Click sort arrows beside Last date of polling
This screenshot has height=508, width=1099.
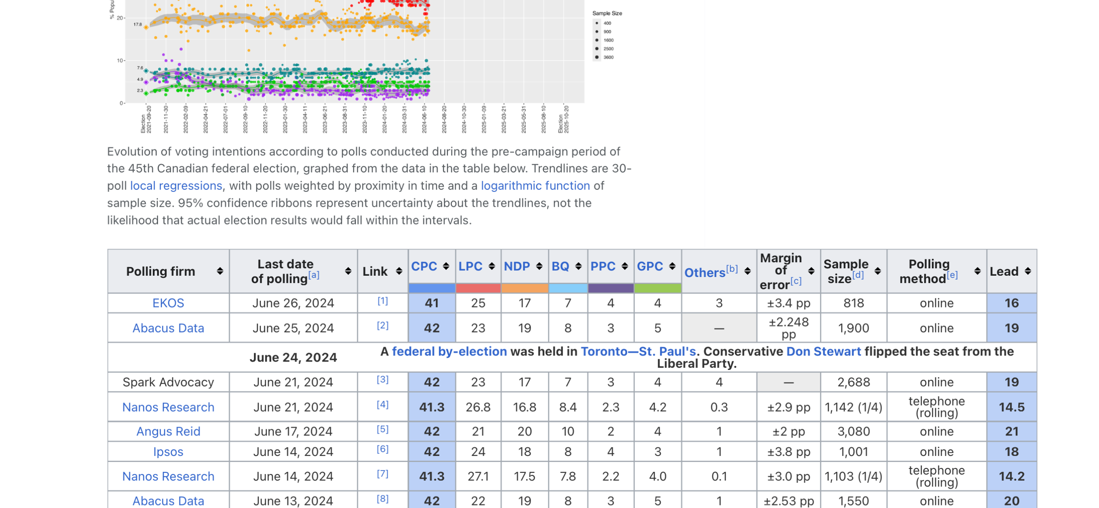348,271
